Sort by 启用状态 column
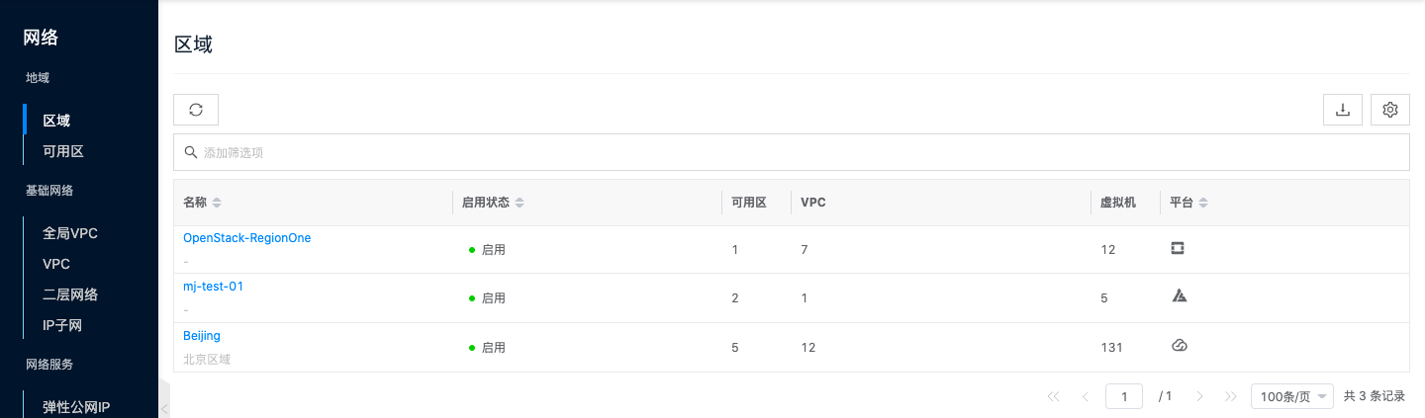The image size is (1425, 418). (520, 203)
